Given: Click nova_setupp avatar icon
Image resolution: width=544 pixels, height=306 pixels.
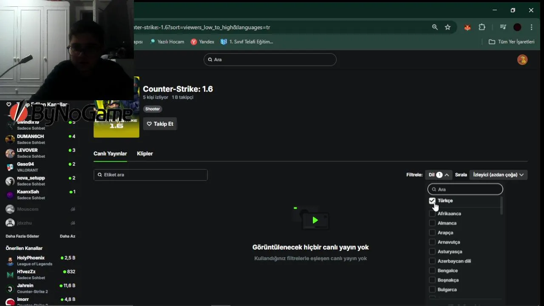Looking at the screenshot, I should tap(10, 181).
